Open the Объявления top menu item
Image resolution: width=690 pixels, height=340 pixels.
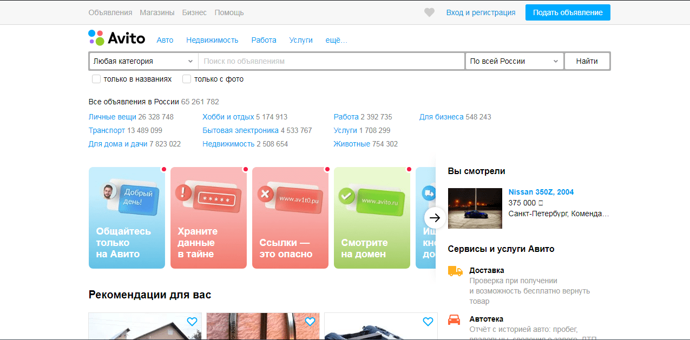(110, 12)
